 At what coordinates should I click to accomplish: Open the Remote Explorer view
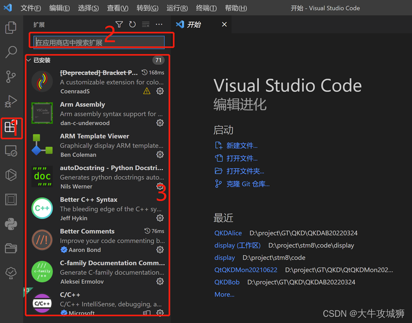(11, 151)
